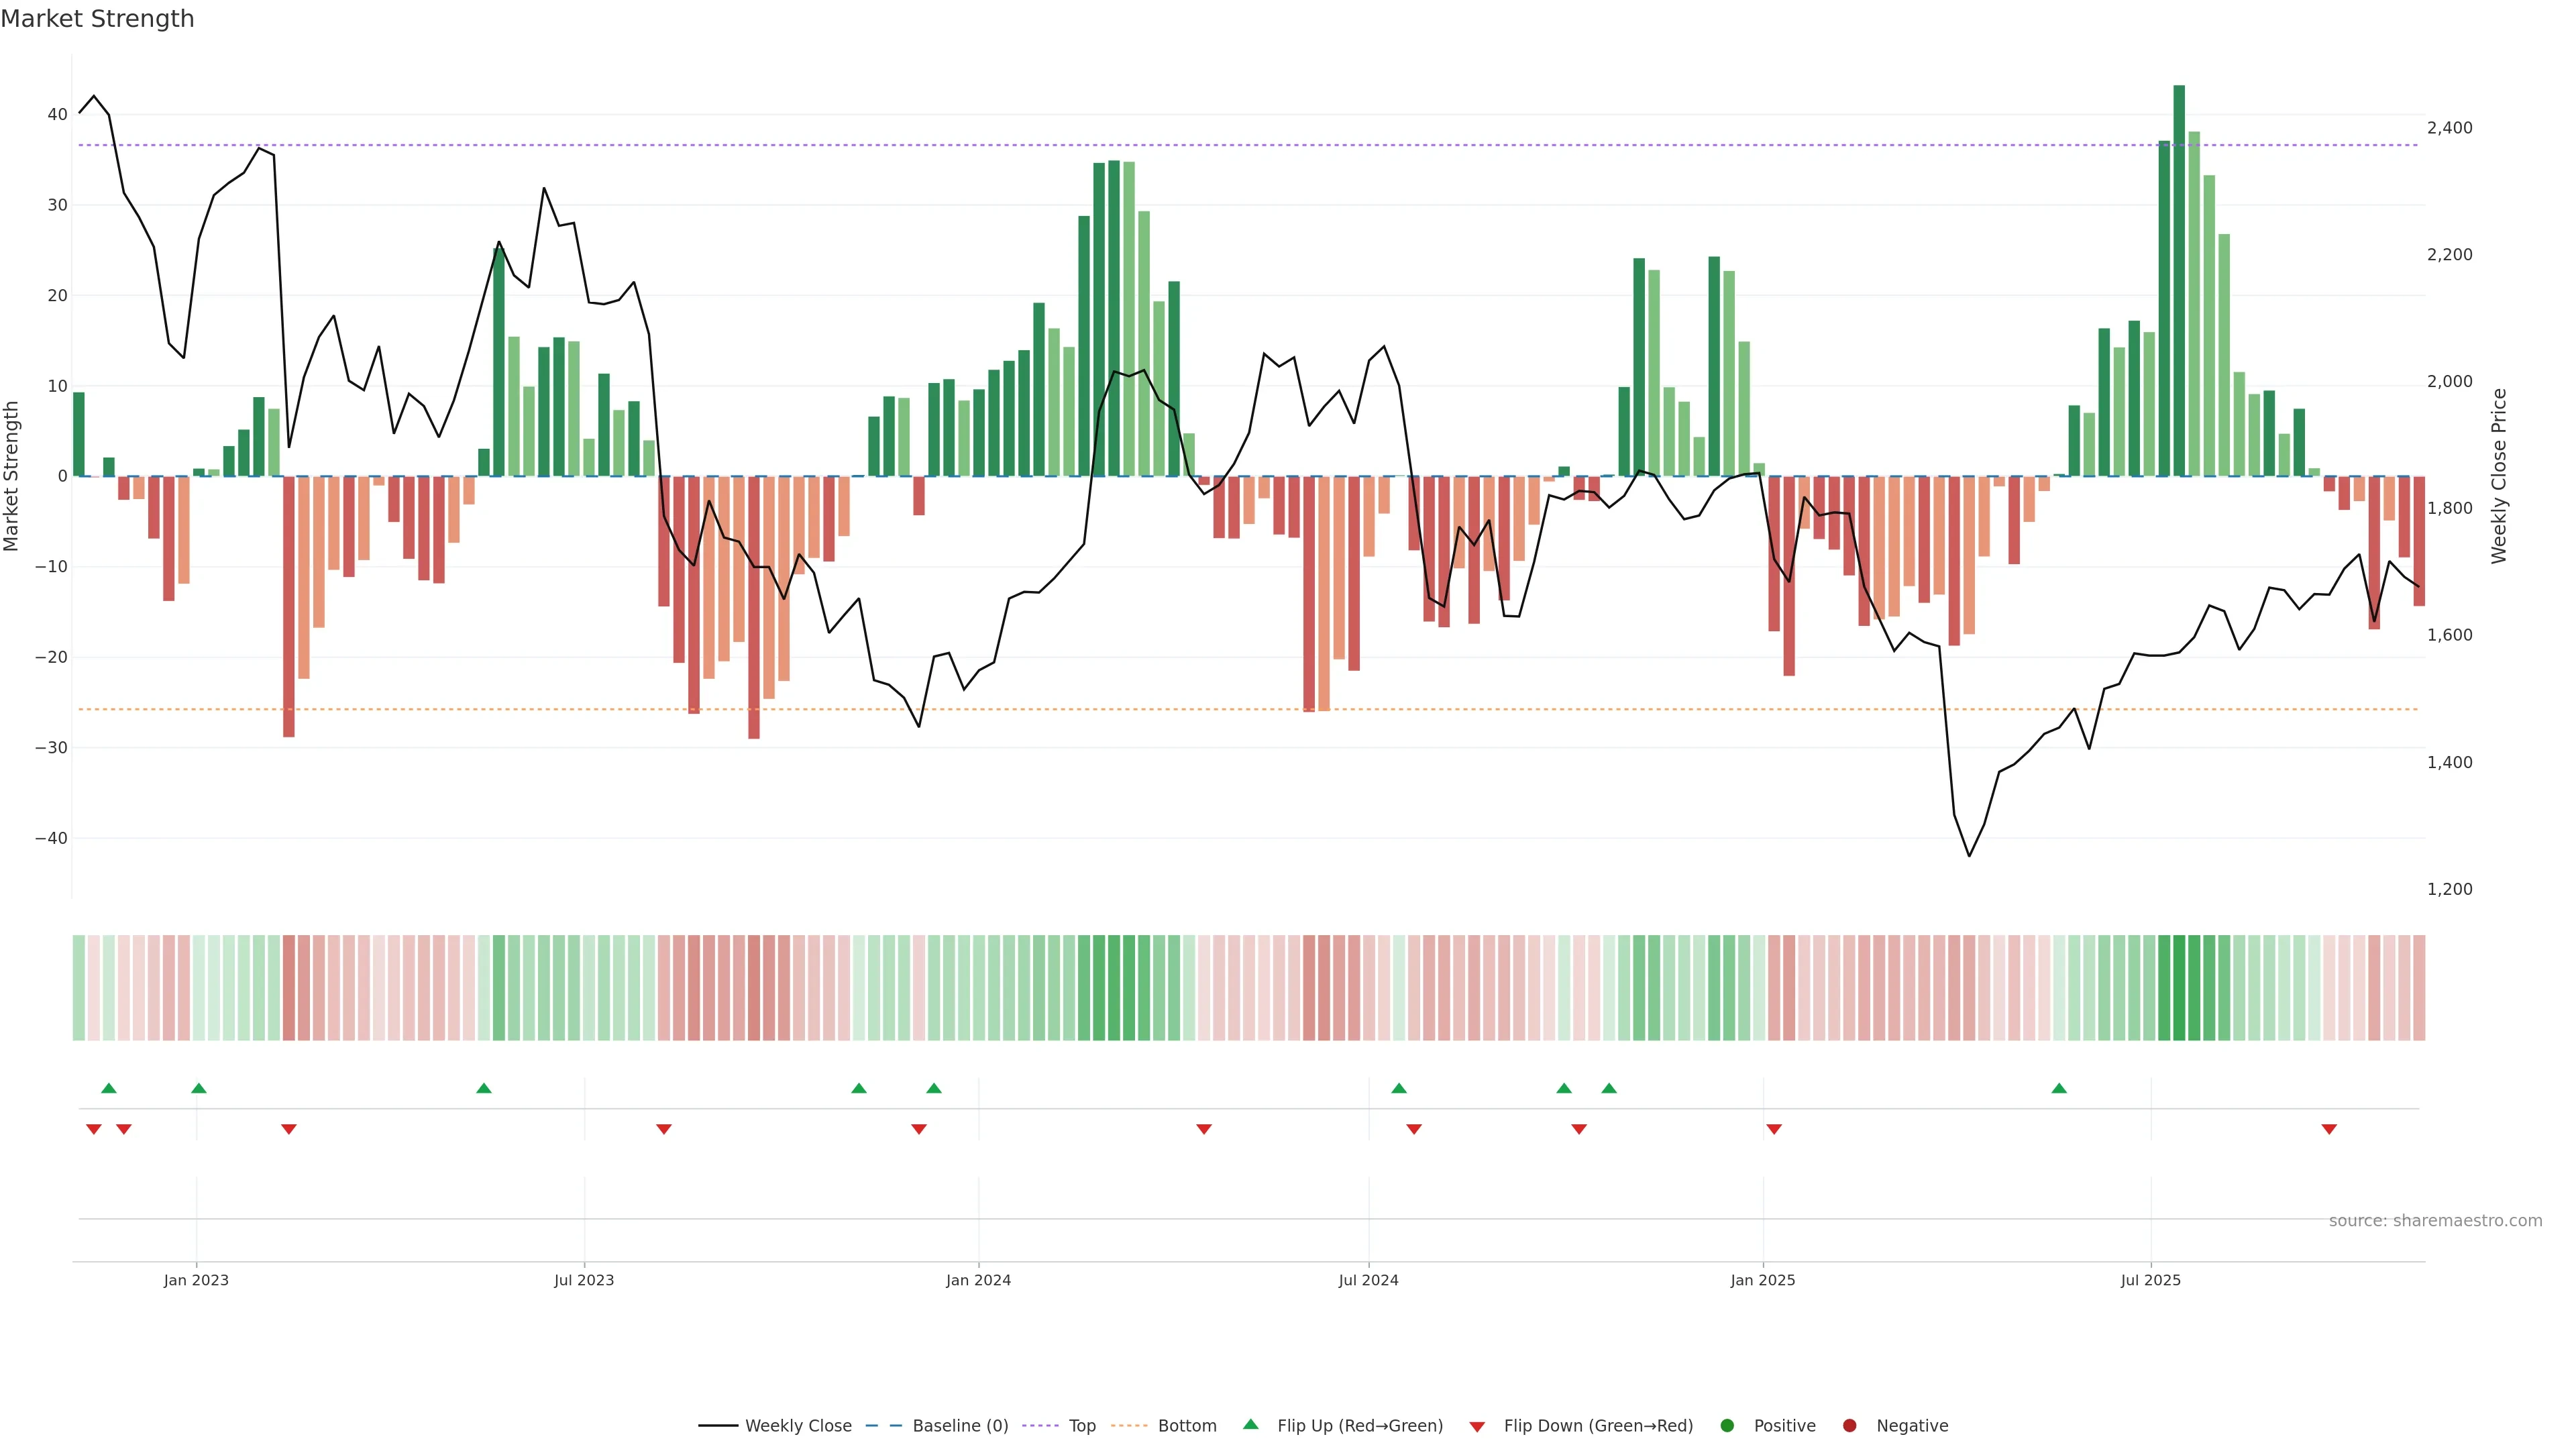The width and height of the screenshot is (2576, 1449).
Task: Click the last red flip-down marker on the timeline
Action: (x=2329, y=1129)
